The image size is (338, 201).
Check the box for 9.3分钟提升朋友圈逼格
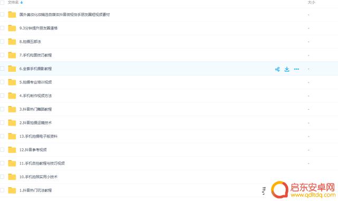(x=2, y=28)
